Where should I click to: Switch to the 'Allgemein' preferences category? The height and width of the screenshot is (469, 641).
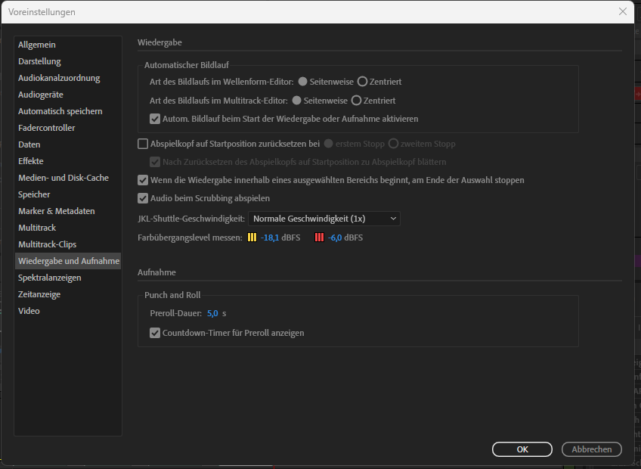click(x=36, y=44)
